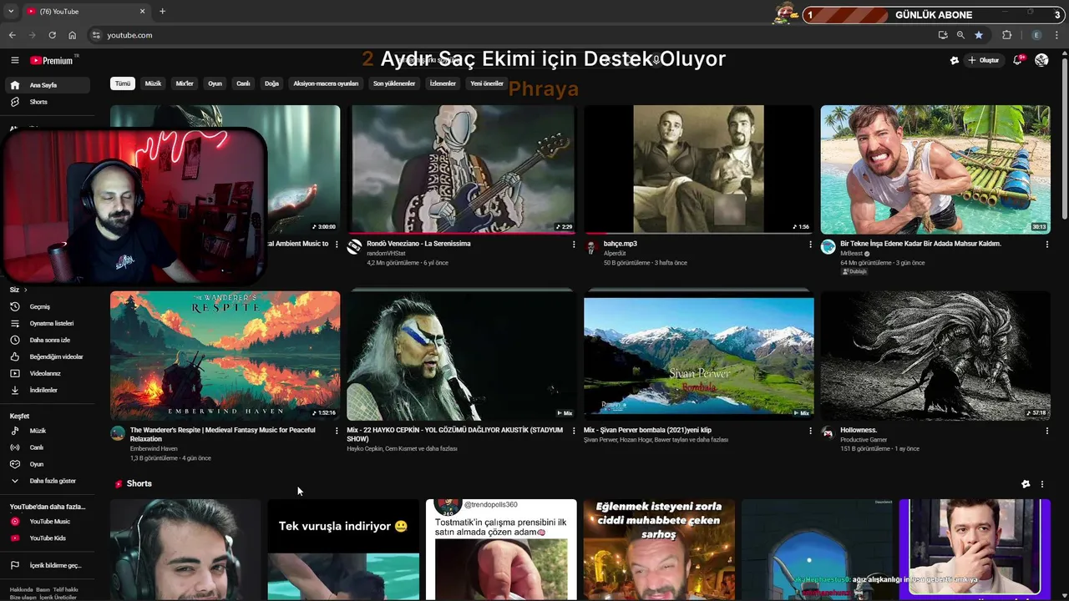Toggle the bookmark star icon
Image resolution: width=1069 pixels, height=601 pixels.
point(979,35)
